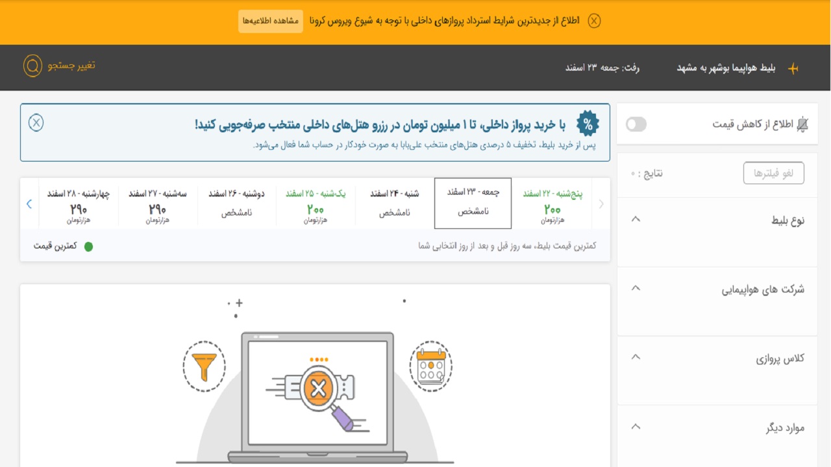The height and width of the screenshot is (467, 831).
Task: Click the calendar illustration icon
Action: coord(431,367)
